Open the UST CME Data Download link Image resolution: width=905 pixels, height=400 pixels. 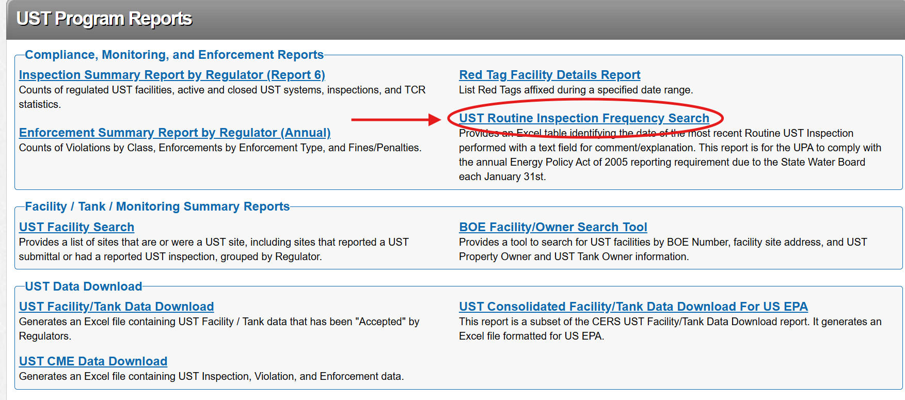(93, 361)
